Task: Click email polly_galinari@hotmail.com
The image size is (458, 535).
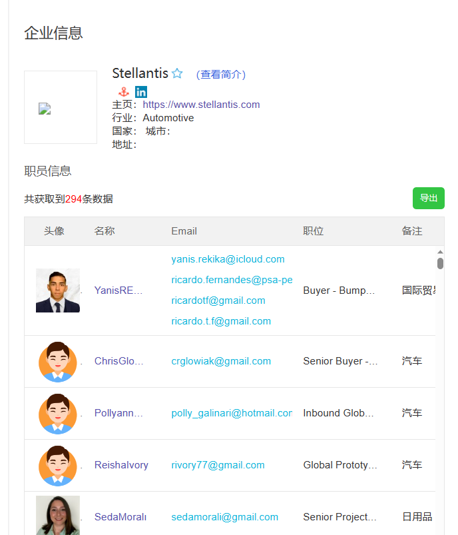Action: (232, 413)
